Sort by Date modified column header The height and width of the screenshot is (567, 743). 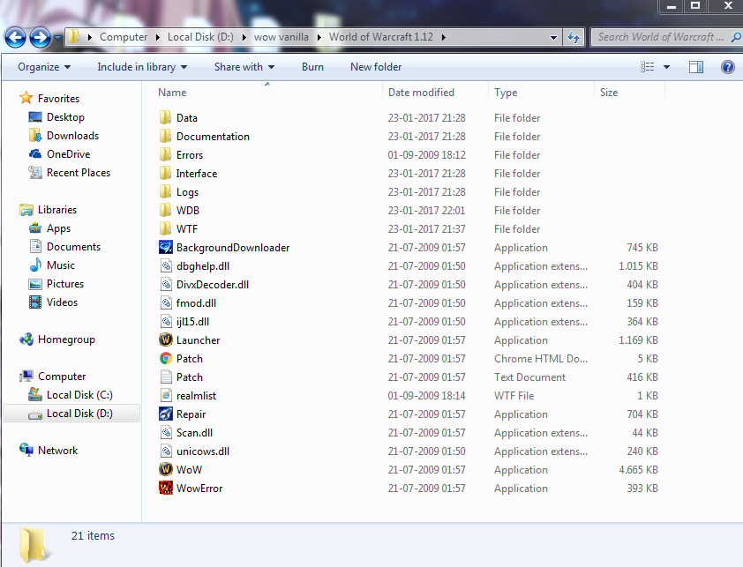(421, 93)
